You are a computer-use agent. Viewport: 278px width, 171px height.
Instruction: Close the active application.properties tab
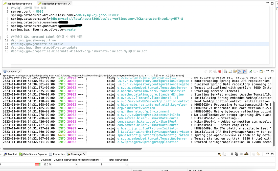point(69,4)
